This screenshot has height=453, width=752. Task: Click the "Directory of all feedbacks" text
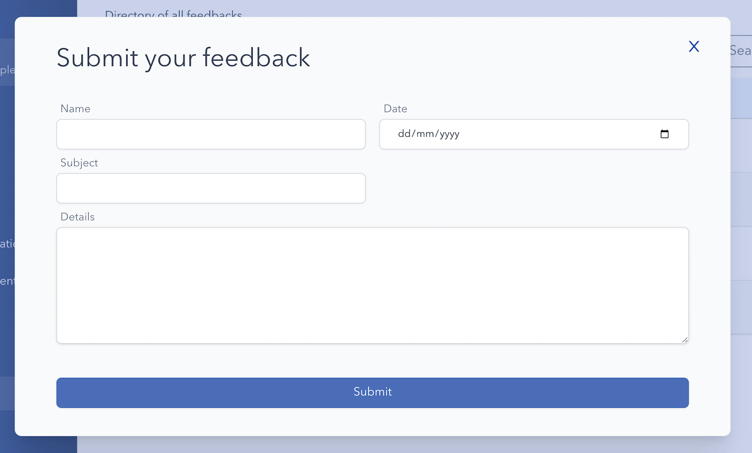click(173, 13)
